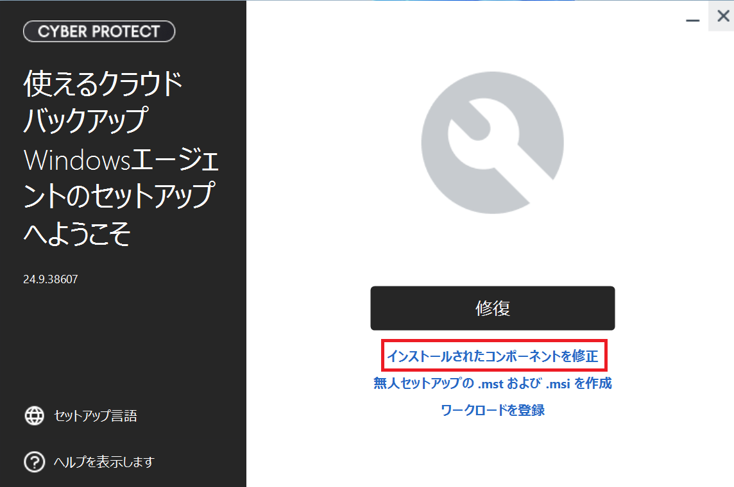Minimize the setup window

[693, 20]
